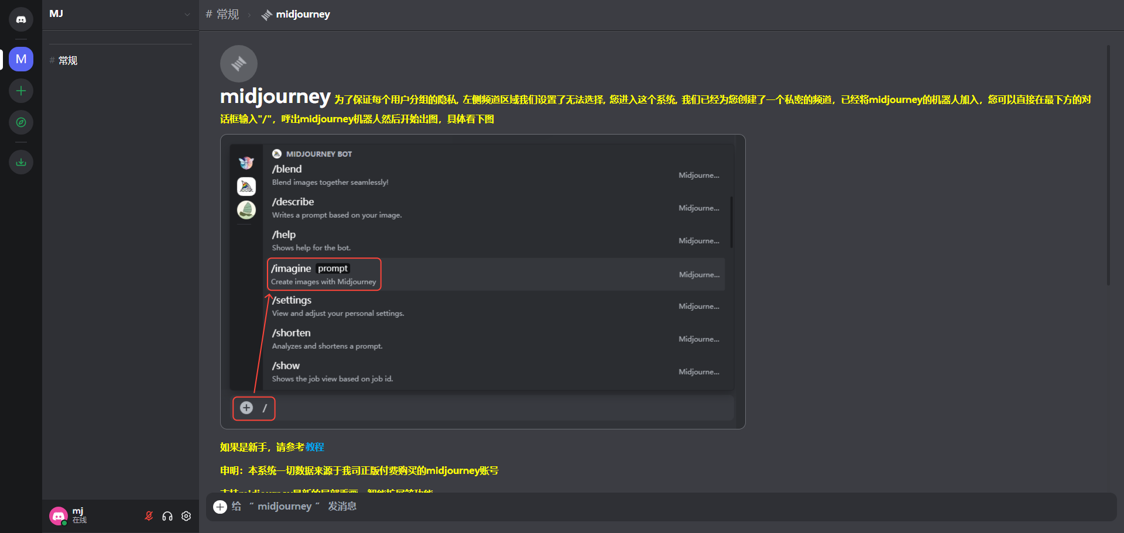The width and height of the screenshot is (1124, 533).
Task: Open user settings with the gear icon
Action: click(x=186, y=516)
